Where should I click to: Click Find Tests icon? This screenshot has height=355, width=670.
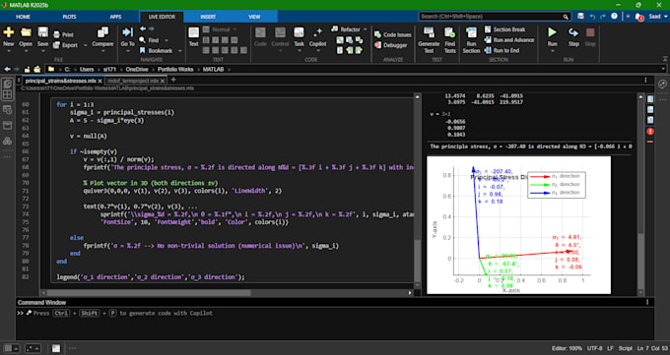(x=449, y=32)
